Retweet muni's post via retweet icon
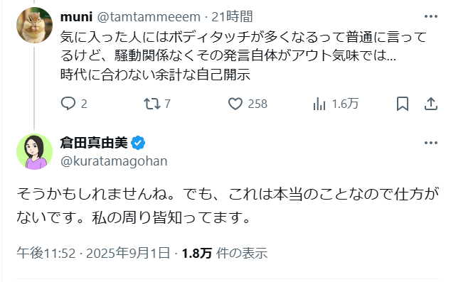The width and height of the screenshot is (451, 282). pyautogui.click(x=152, y=104)
